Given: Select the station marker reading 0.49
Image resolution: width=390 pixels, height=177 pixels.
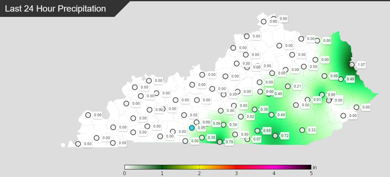Looking at the screenshot, I should [341, 79].
